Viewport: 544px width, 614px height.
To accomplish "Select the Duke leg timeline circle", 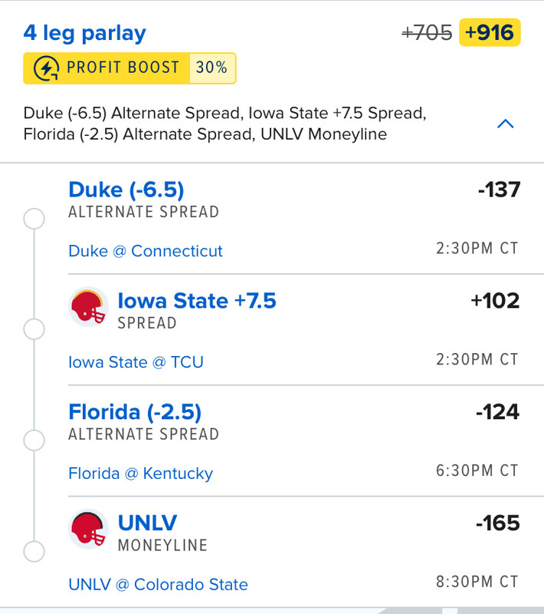I will click(34, 219).
